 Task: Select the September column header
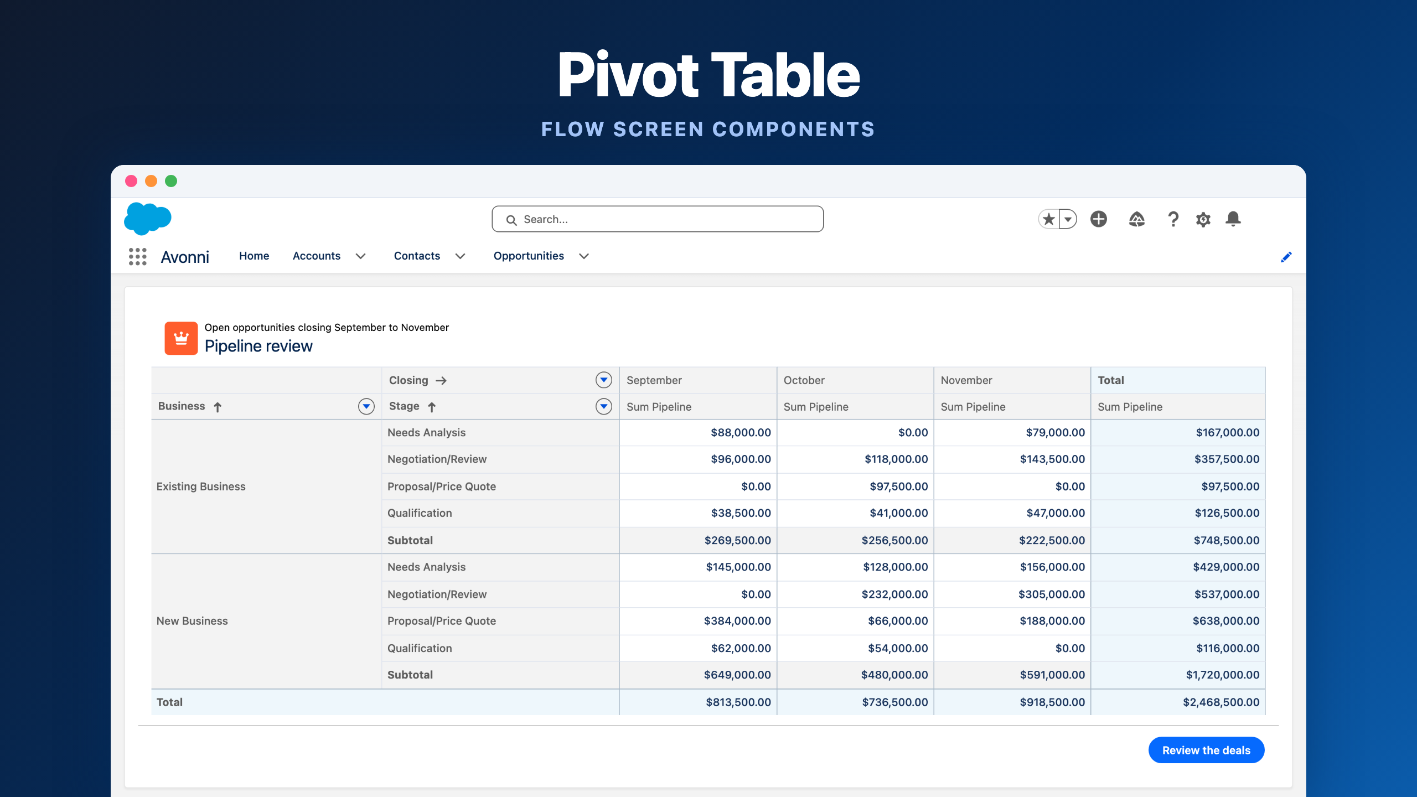point(698,380)
